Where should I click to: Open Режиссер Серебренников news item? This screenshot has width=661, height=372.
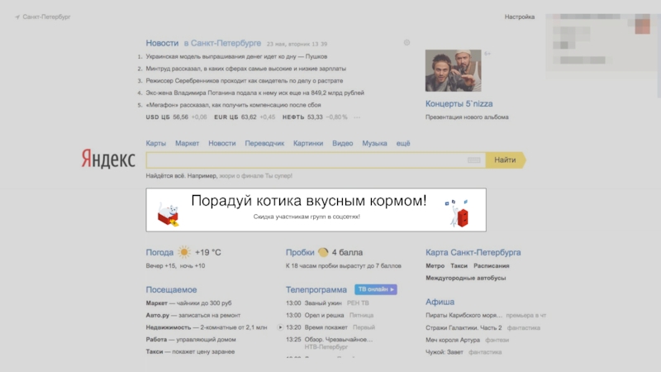pos(245,80)
